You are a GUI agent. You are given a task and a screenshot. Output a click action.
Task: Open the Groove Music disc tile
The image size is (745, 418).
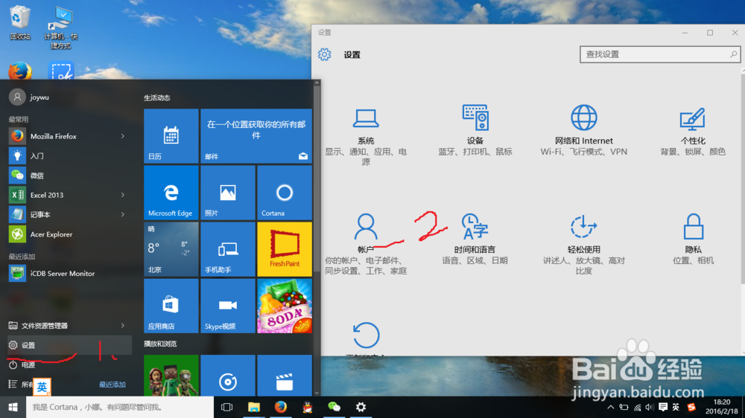(227, 376)
